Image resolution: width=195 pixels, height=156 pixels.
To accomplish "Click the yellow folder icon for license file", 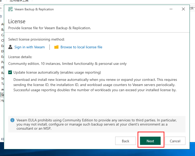I will click(x=56, y=47).
